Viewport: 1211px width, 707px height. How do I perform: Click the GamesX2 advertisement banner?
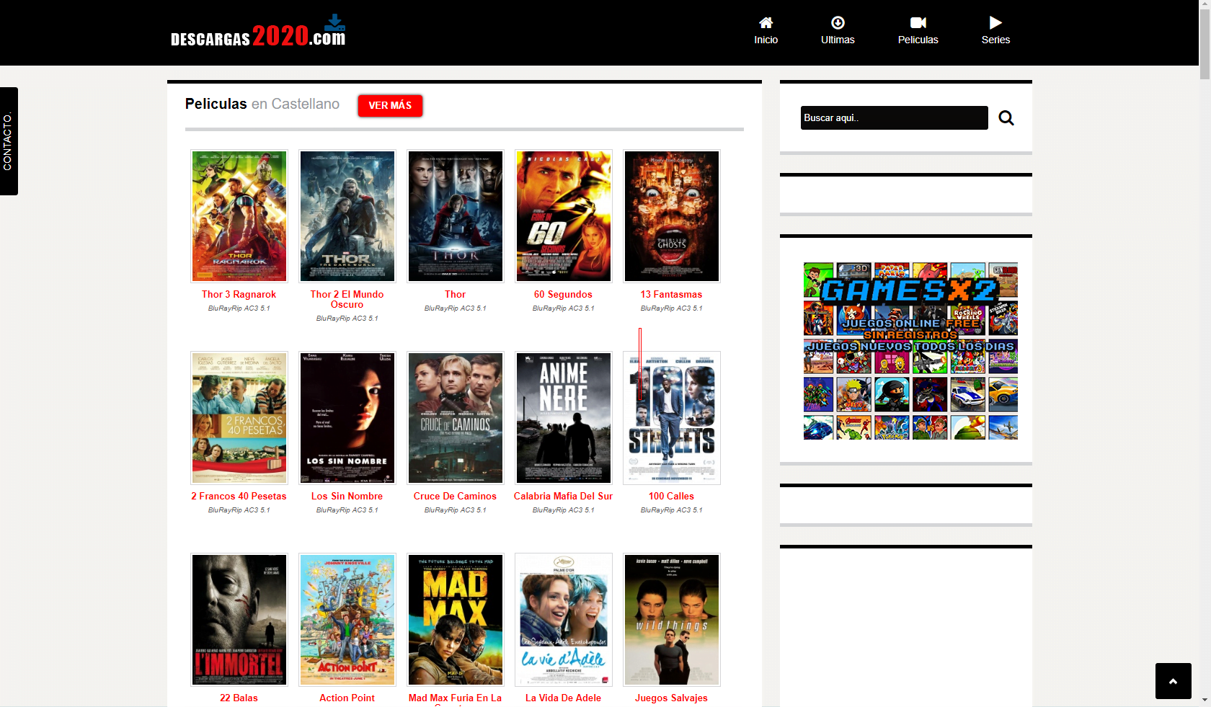[910, 351]
